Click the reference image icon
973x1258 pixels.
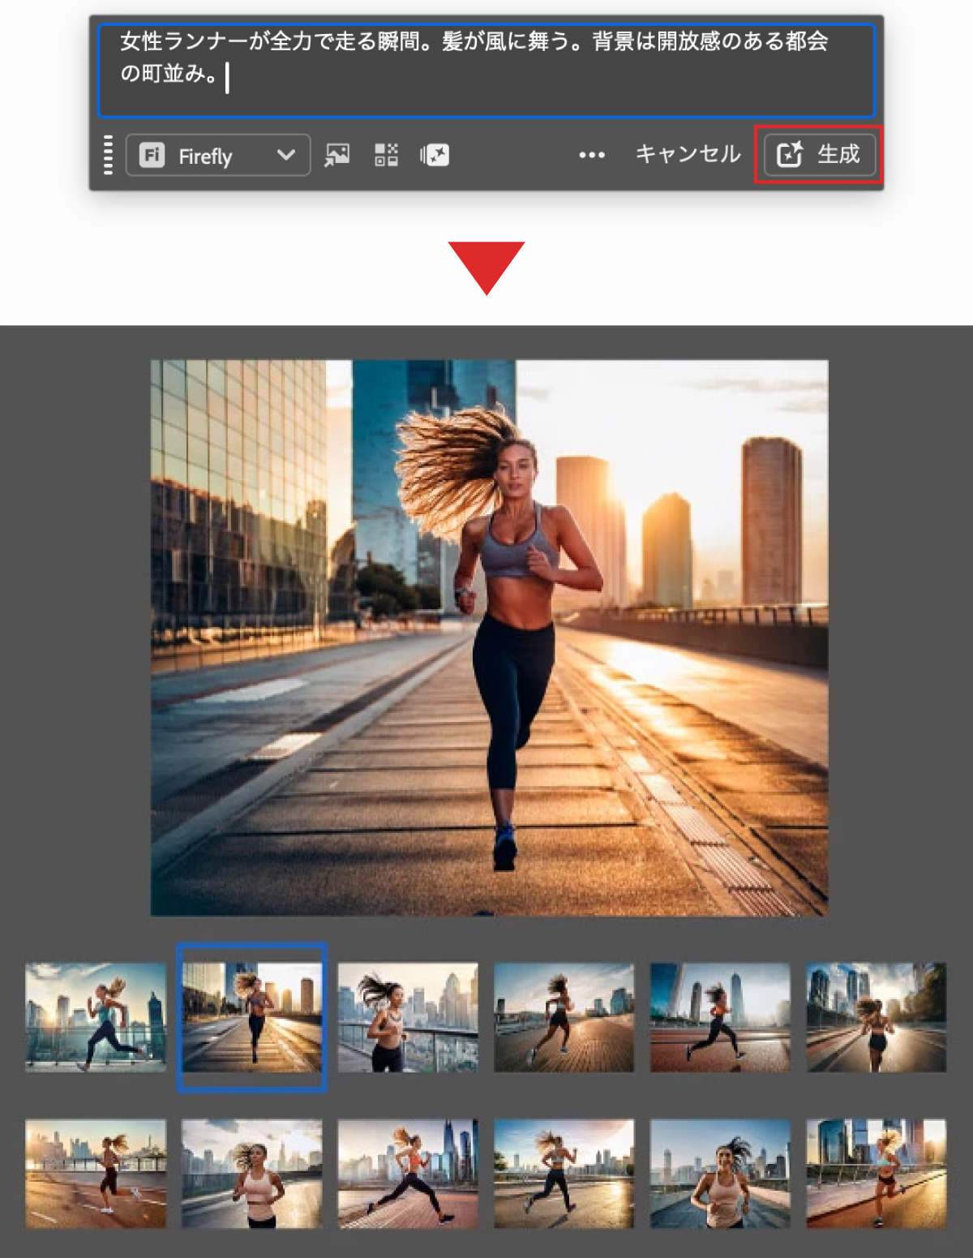click(x=336, y=155)
